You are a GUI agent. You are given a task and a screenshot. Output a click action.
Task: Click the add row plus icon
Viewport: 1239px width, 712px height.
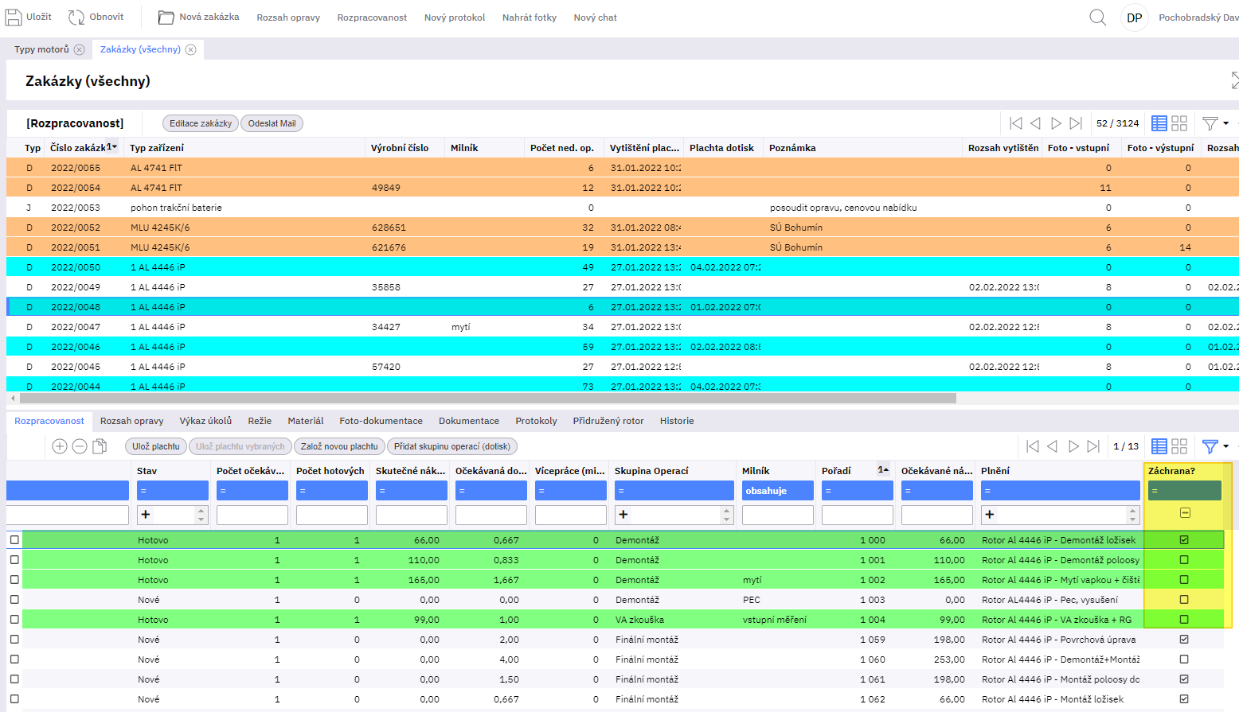pos(60,446)
